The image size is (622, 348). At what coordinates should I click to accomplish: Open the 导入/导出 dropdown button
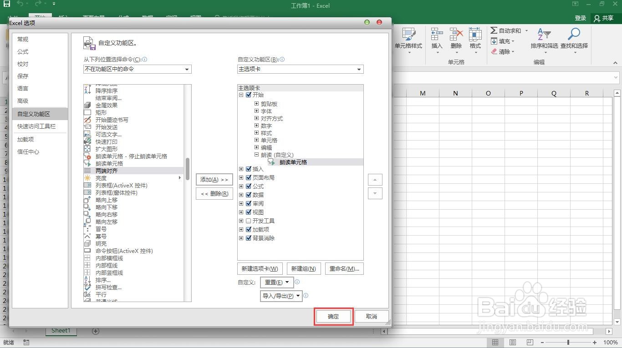coord(281,296)
